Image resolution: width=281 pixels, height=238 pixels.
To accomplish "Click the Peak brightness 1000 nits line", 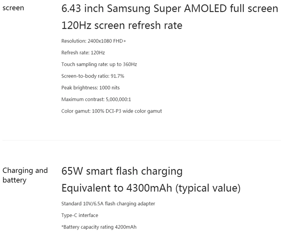I will click(91, 88).
